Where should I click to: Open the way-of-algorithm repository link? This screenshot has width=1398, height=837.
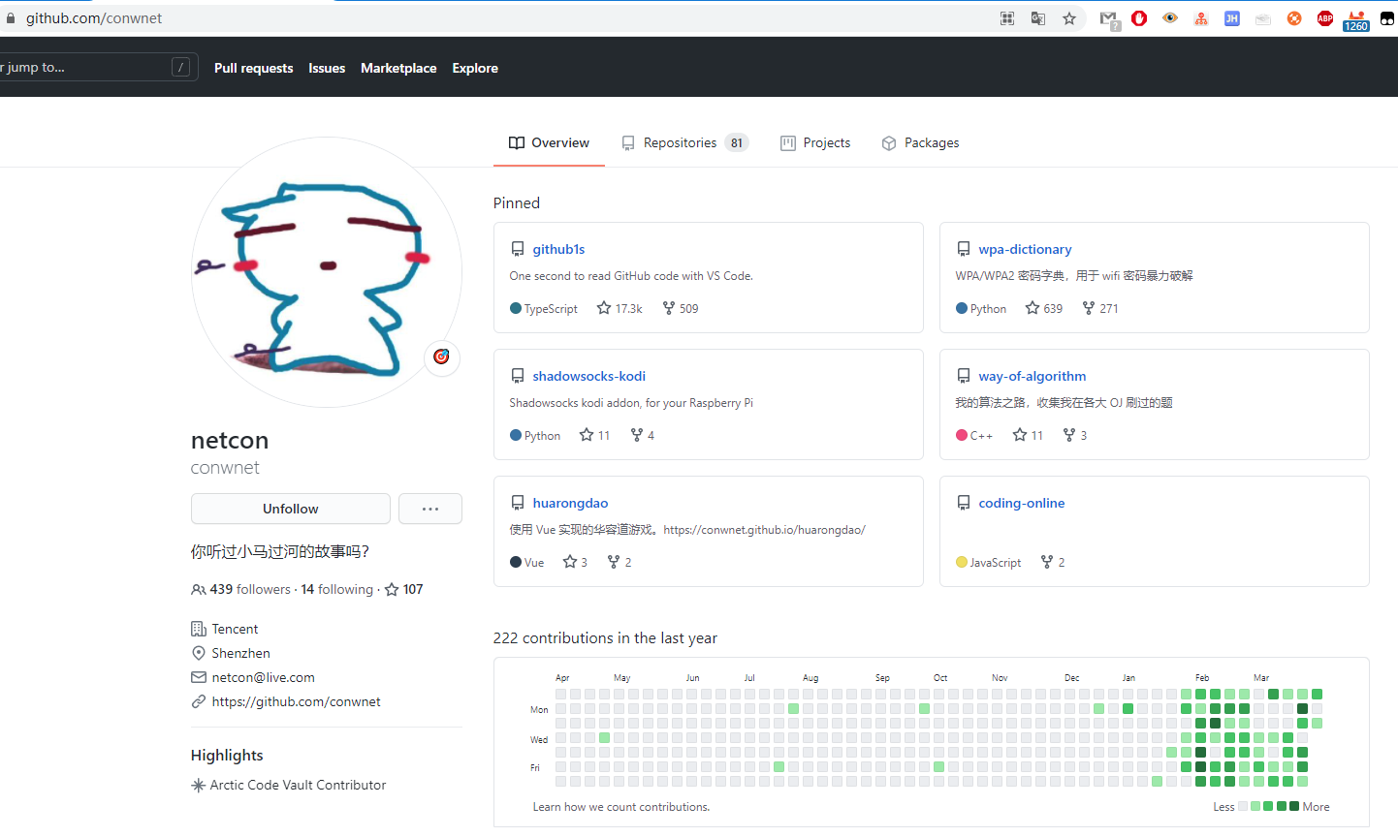point(1033,376)
